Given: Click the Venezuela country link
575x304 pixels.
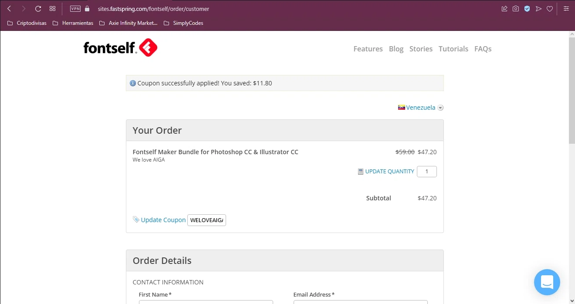Looking at the screenshot, I should (421, 108).
